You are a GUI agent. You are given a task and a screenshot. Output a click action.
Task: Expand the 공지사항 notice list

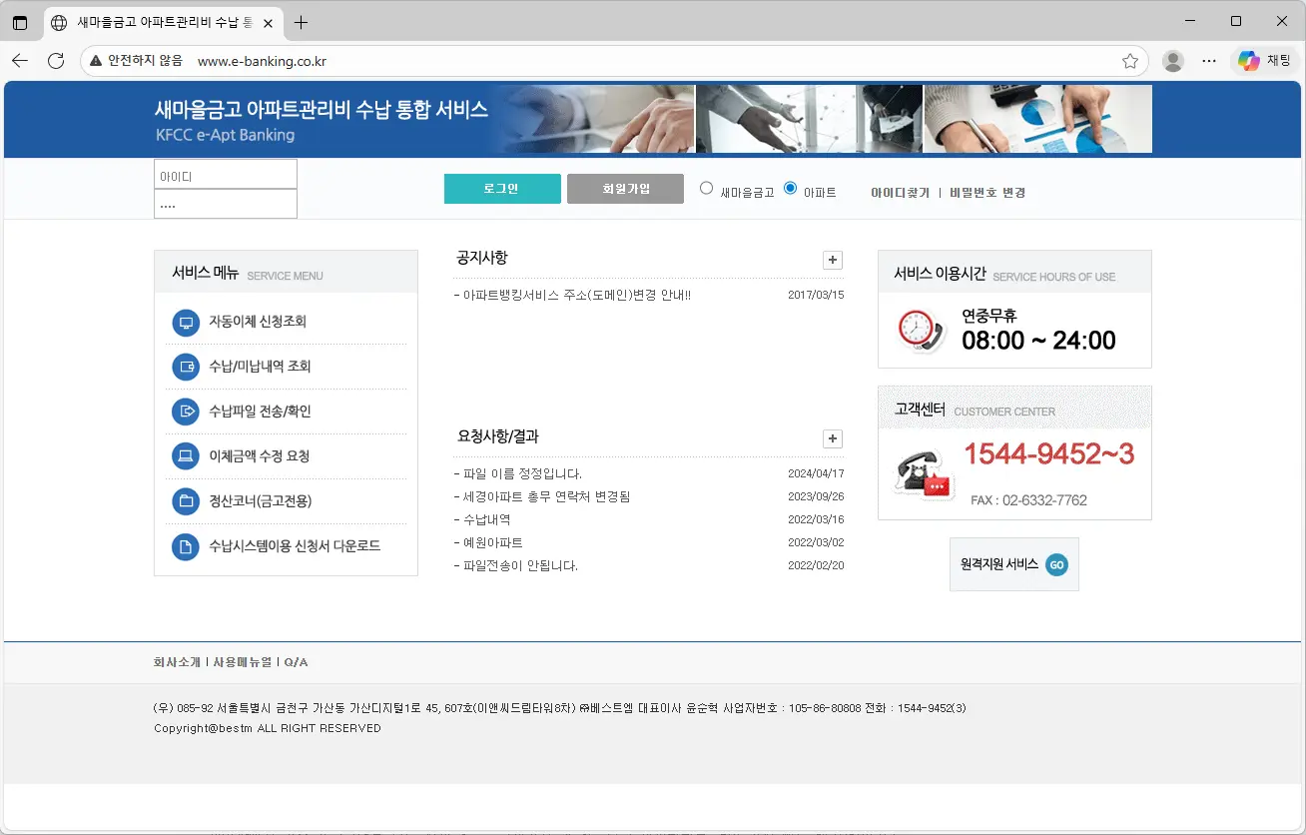tap(832, 260)
